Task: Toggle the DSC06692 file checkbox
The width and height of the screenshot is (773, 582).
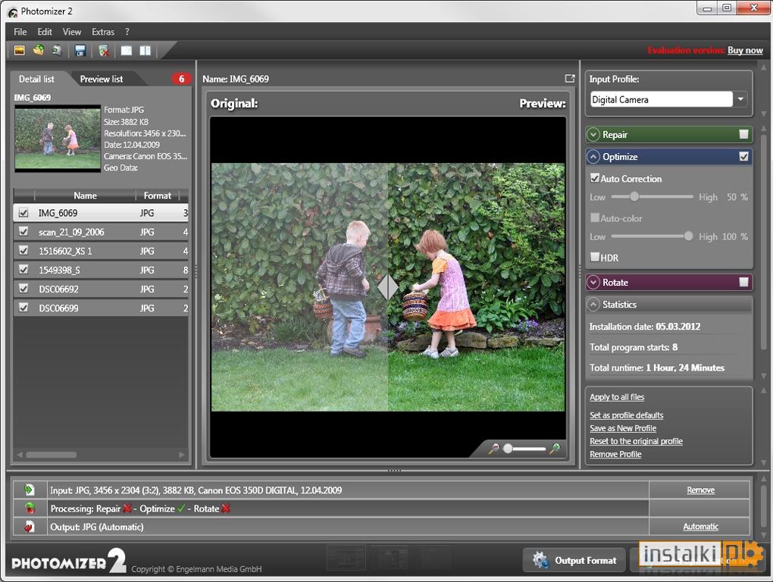Action: click(23, 288)
